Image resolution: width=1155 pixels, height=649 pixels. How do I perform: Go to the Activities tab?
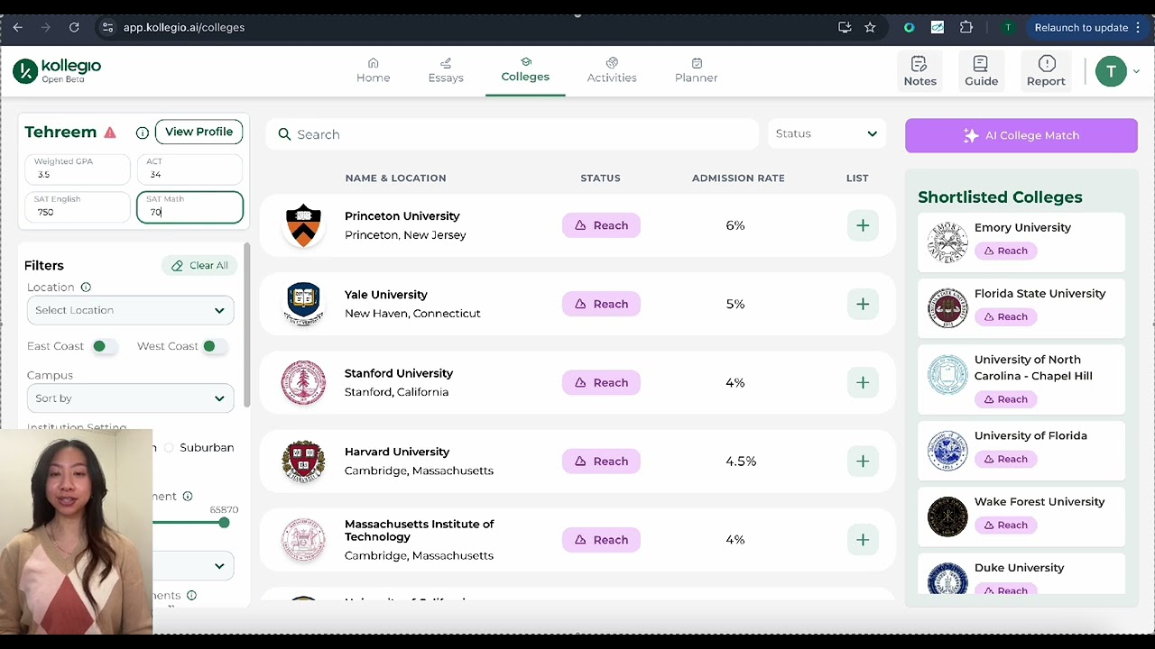coord(612,70)
